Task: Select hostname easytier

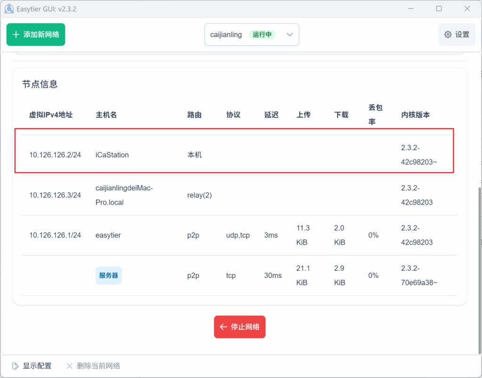Action: (108, 235)
